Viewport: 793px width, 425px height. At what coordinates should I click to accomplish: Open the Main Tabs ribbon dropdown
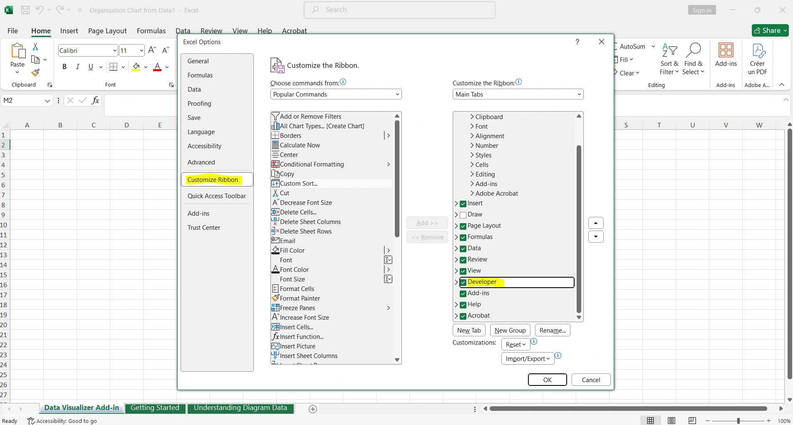click(x=518, y=94)
